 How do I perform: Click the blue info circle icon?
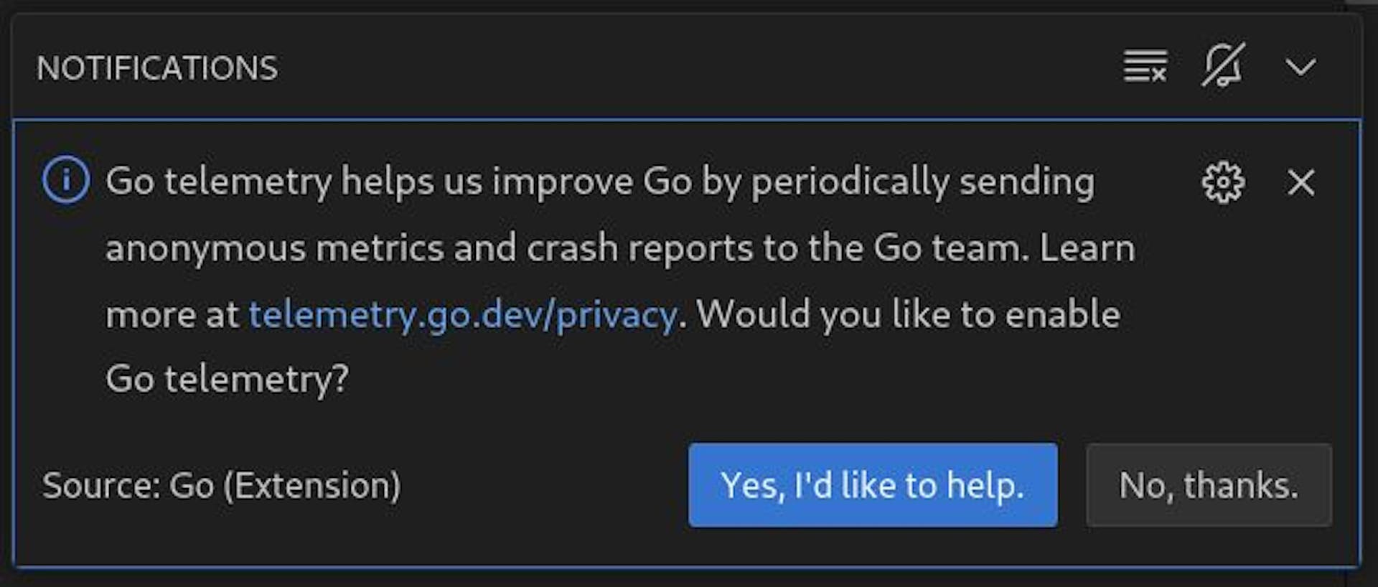[x=66, y=180]
